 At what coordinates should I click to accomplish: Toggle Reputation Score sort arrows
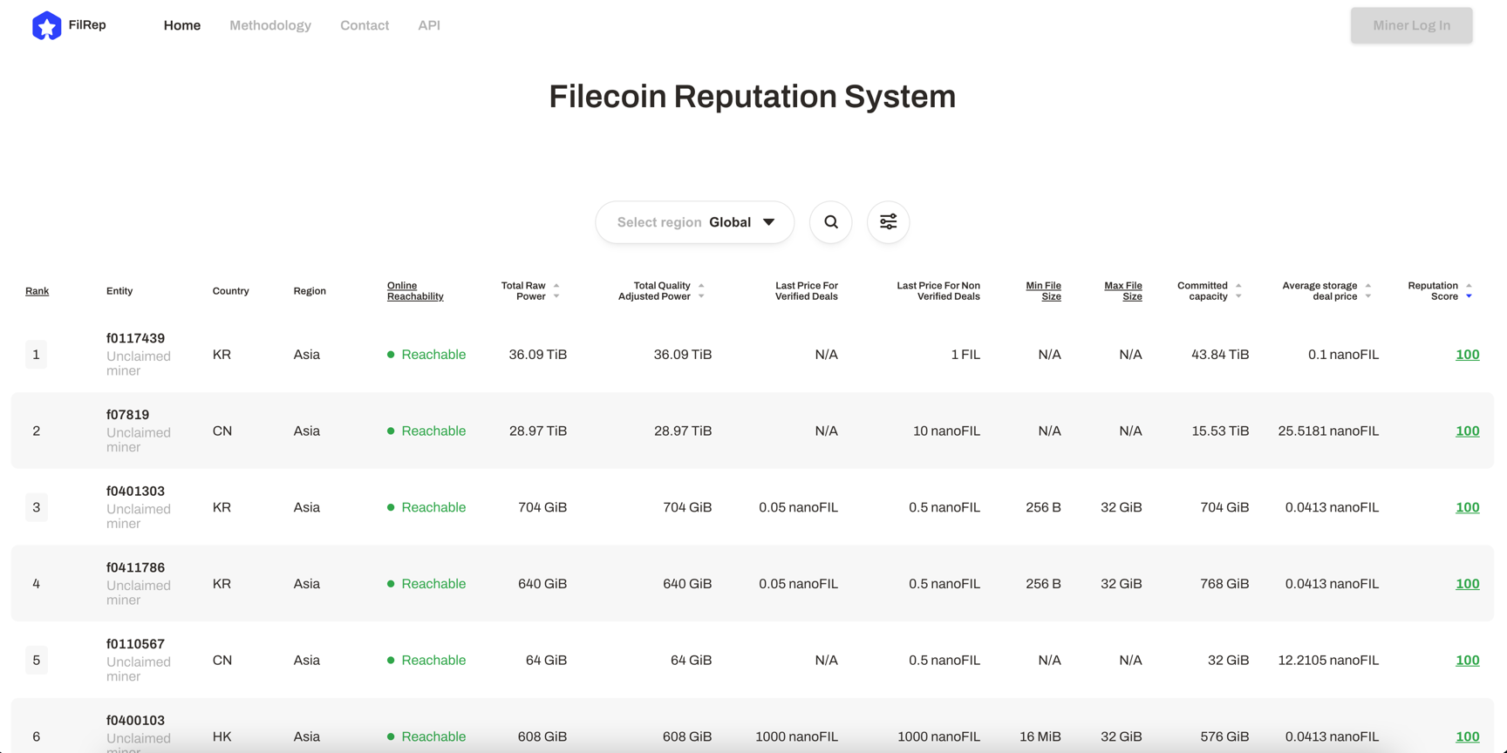[1469, 291]
